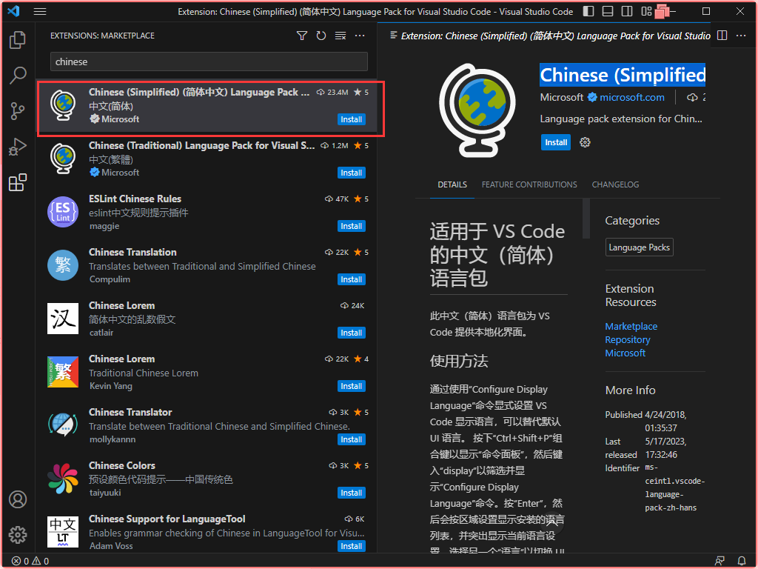Toggle the bottom panel layout button

[x=608, y=11]
